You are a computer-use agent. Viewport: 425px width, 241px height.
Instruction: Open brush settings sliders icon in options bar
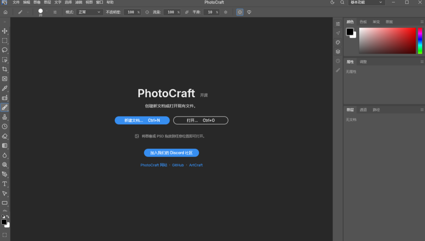click(x=55, y=12)
